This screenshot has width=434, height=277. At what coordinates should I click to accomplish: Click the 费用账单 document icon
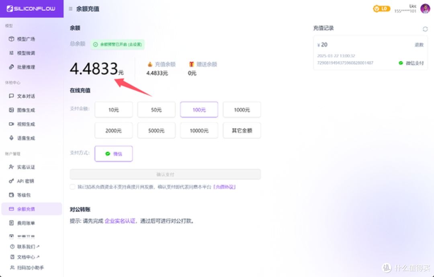click(11, 223)
